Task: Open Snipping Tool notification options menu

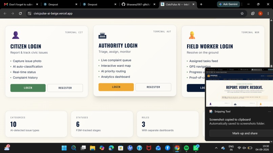Action: 270,112
